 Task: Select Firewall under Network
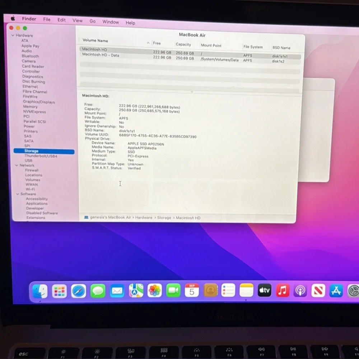[32, 170]
